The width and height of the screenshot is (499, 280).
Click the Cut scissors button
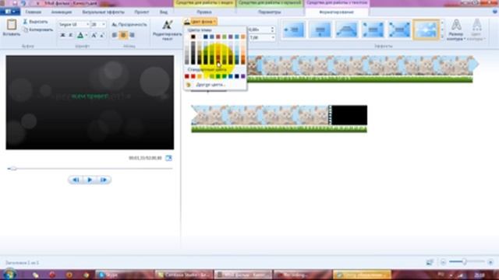[35, 22]
